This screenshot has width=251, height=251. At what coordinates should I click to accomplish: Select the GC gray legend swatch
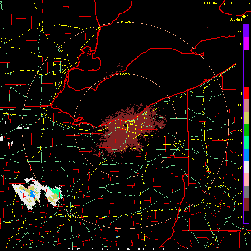246,192
